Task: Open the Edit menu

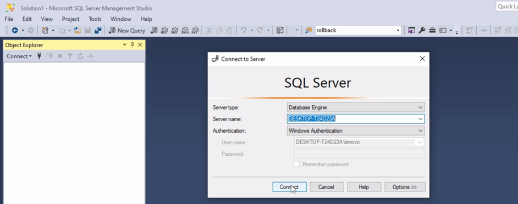Action: coord(27,19)
